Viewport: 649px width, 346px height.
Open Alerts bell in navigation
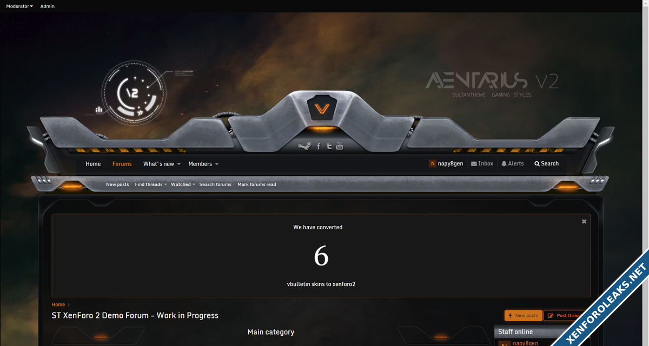coord(512,164)
